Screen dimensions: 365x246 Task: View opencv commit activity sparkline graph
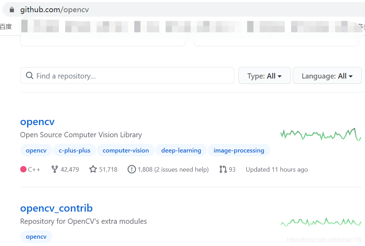321,134
